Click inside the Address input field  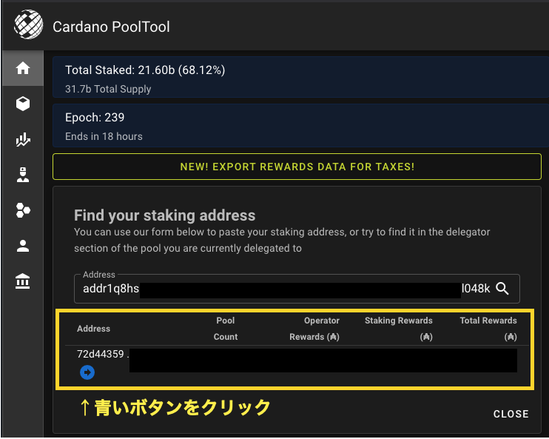pos(281,289)
